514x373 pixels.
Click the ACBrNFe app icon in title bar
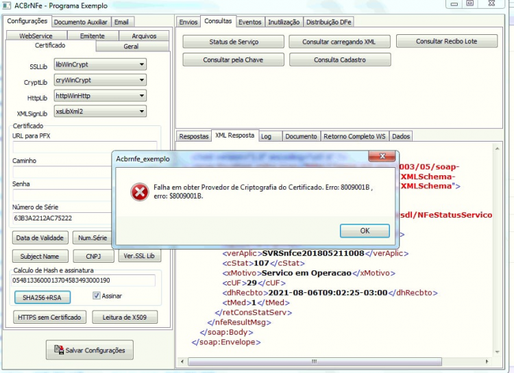6,5
